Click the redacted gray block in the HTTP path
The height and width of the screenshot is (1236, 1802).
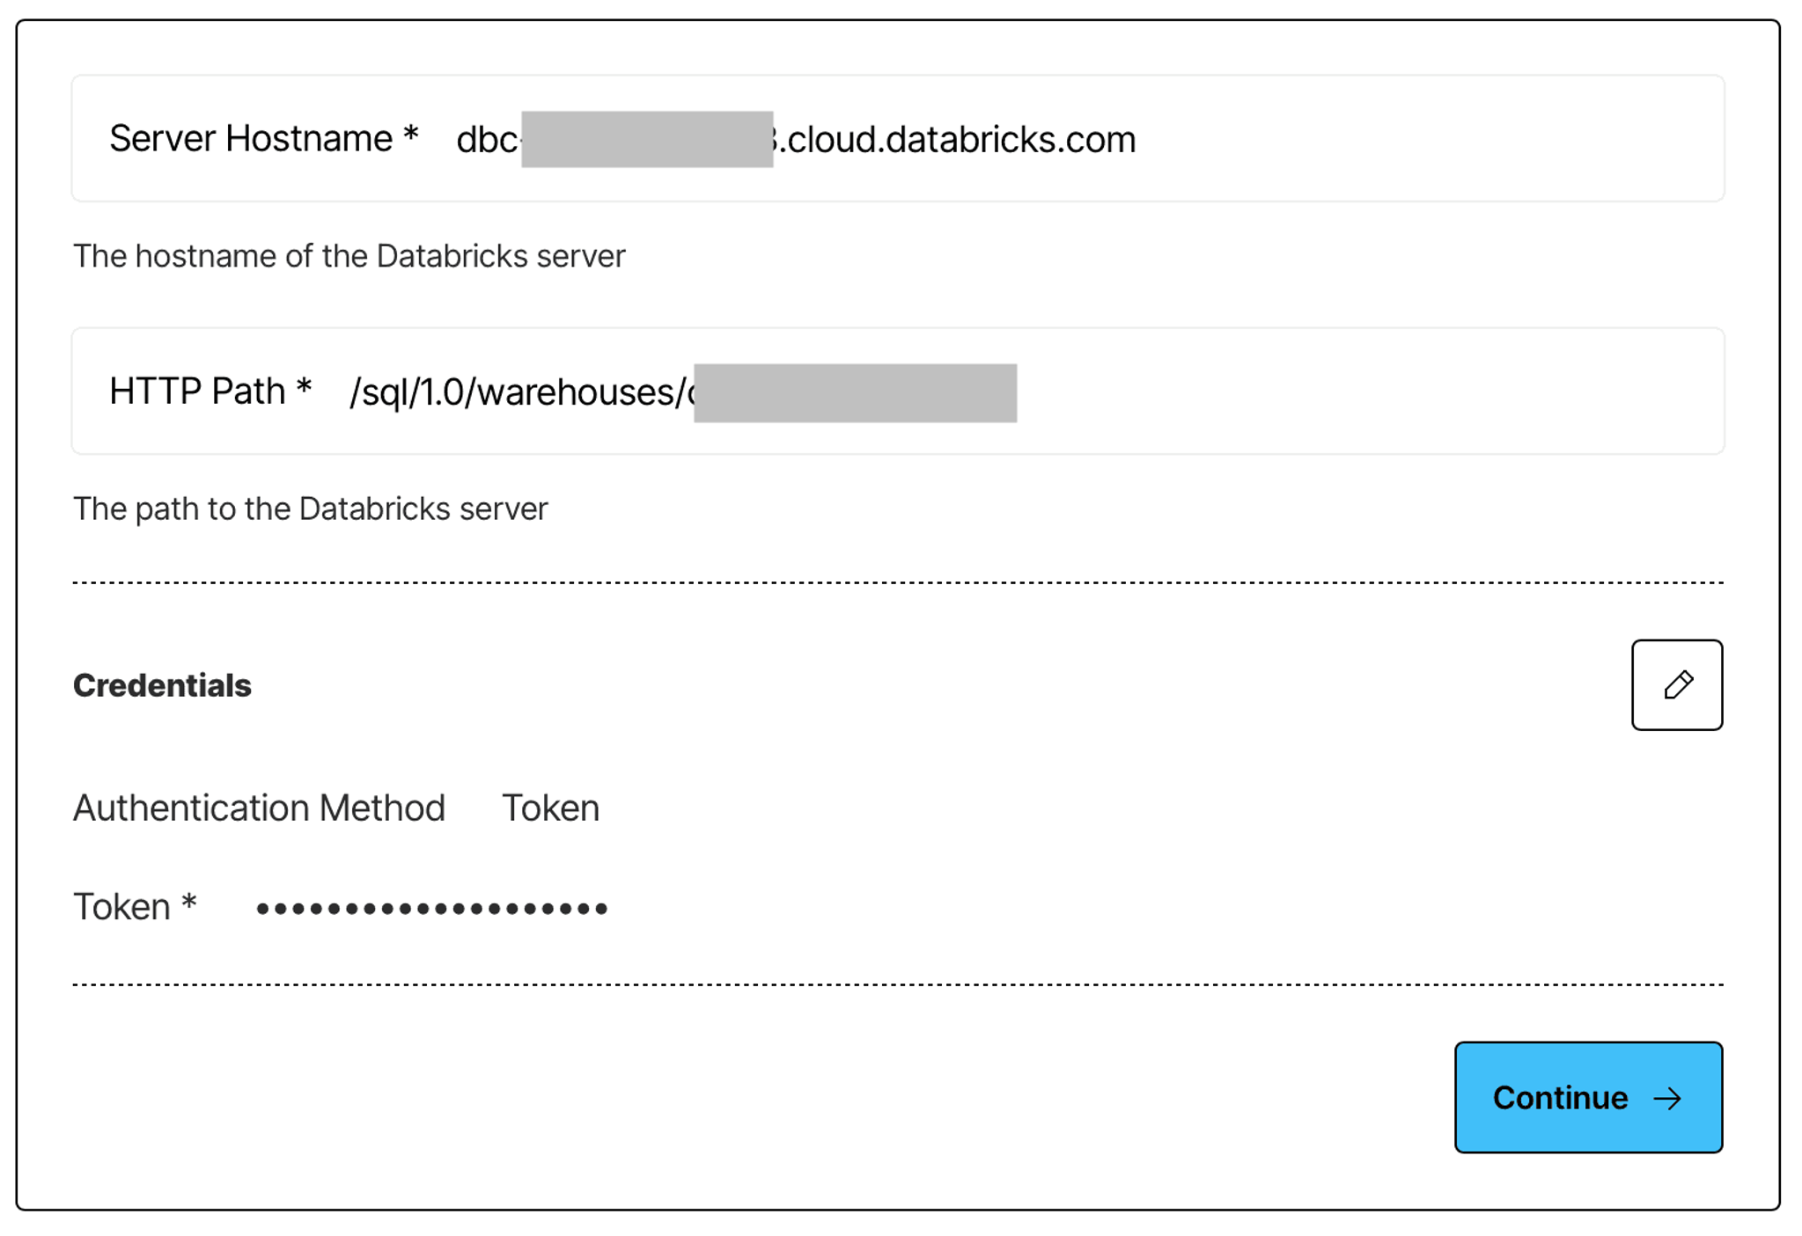[x=855, y=392]
